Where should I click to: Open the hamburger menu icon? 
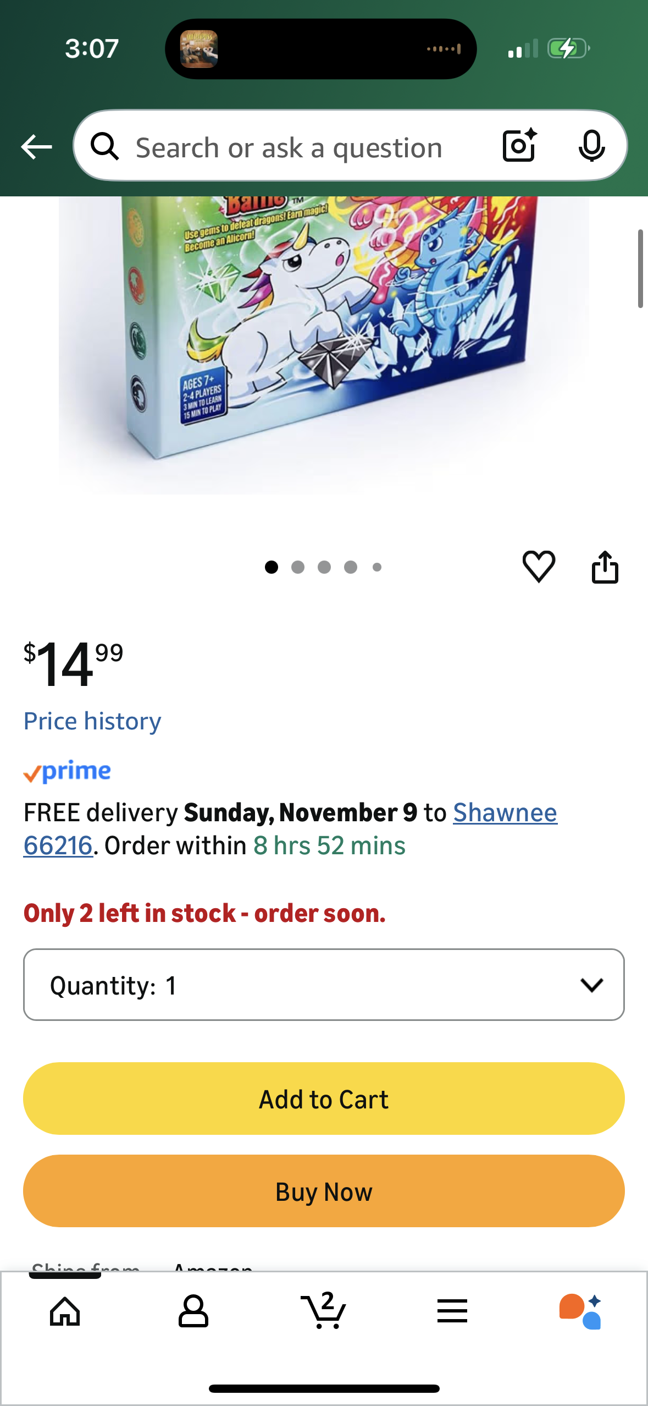[x=452, y=1311]
